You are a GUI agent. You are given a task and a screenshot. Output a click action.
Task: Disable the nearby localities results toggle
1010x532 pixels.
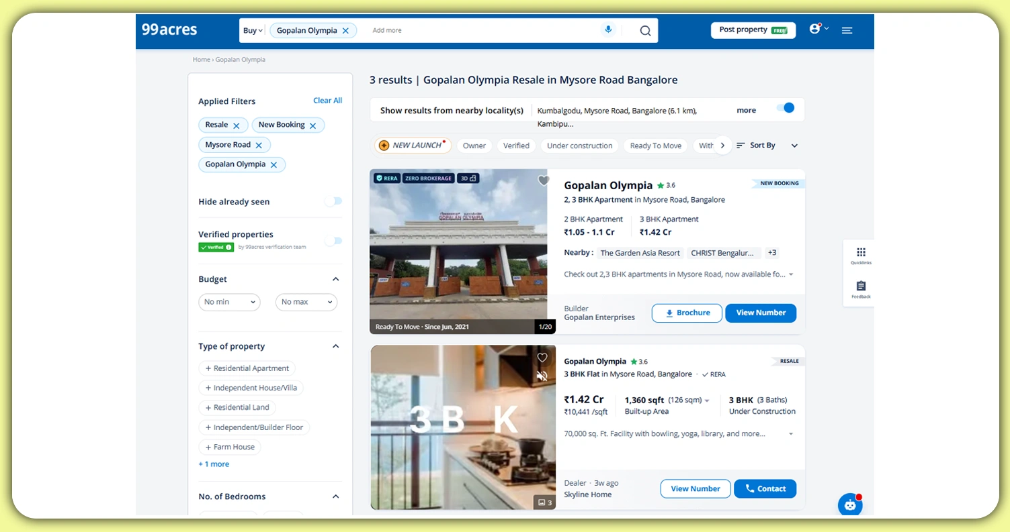pos(786,107)
